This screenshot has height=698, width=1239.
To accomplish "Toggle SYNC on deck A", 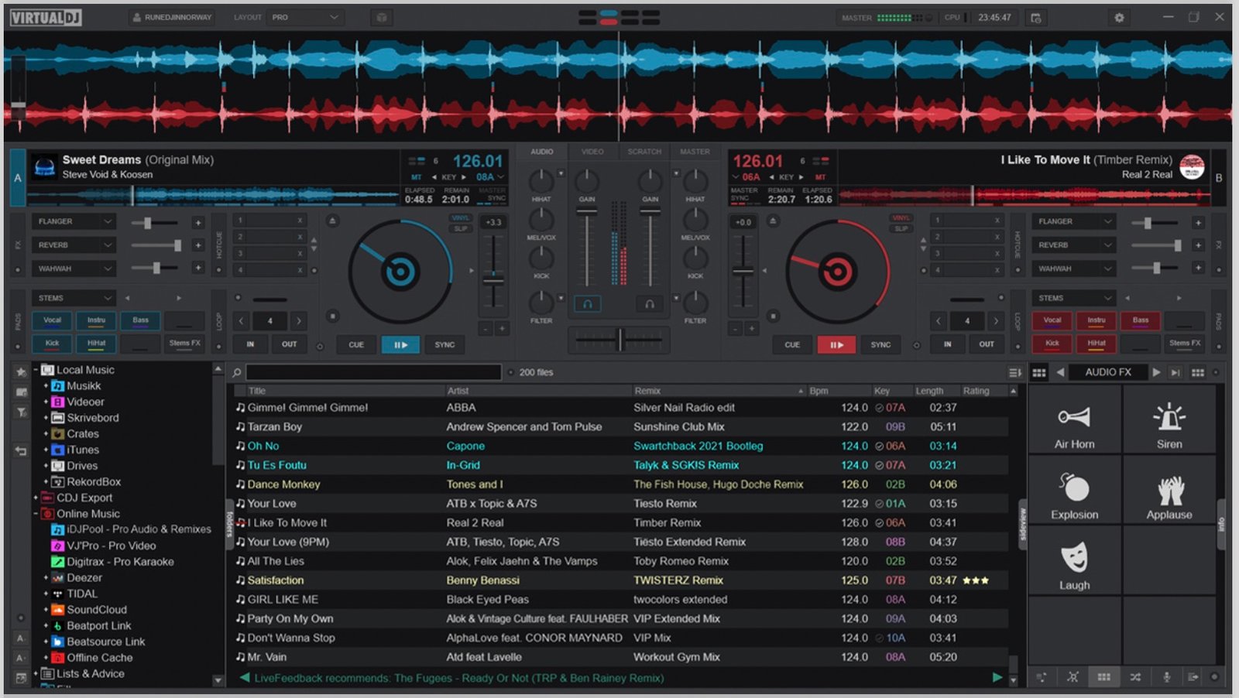I will coord(444,344).
